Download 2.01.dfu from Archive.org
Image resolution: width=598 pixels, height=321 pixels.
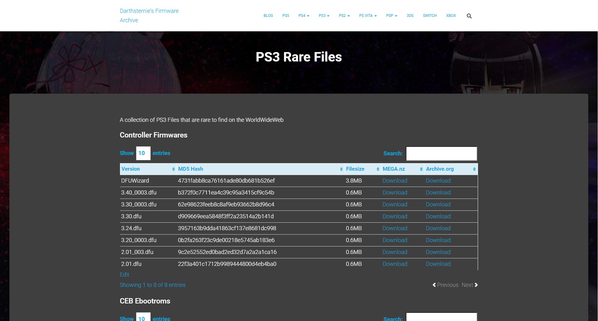pos(438,264)
